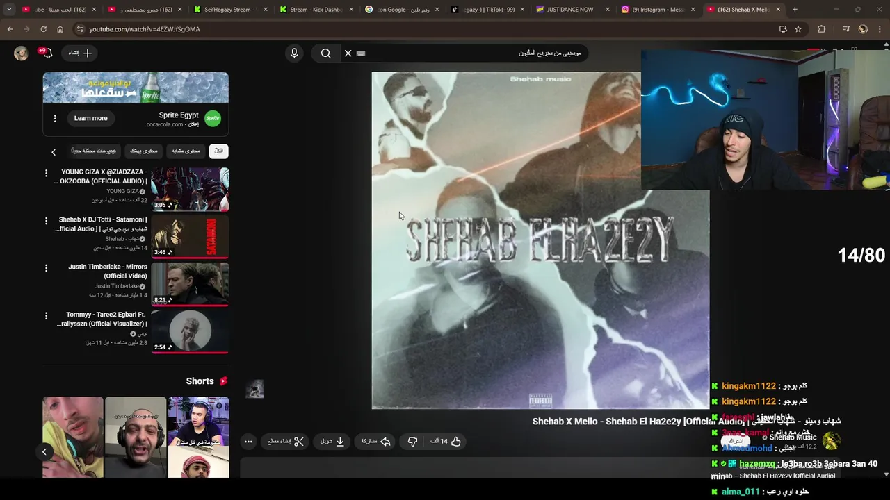Open the three-dot more actions under video
The width and height of the screenshot is (890, 500).
(248, 441)
